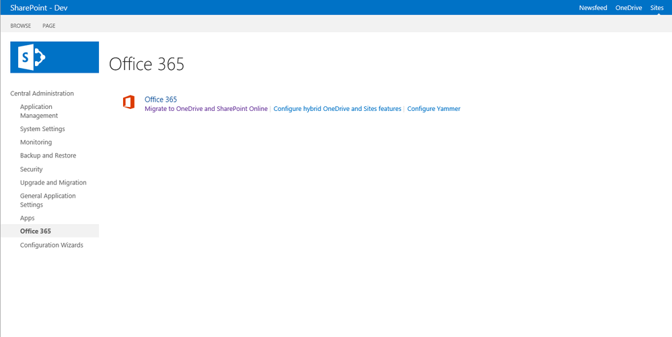Go to Central Administration home

tap(42, 93)
